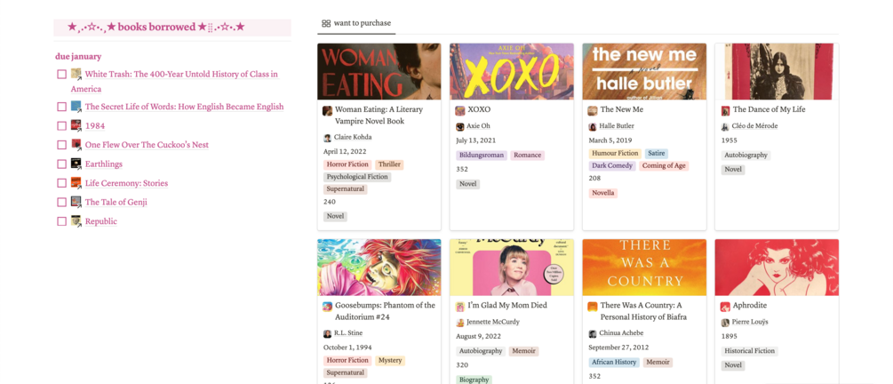
Task: Click Halle Butler author avatar icon
Action: (x=593, y=126)
